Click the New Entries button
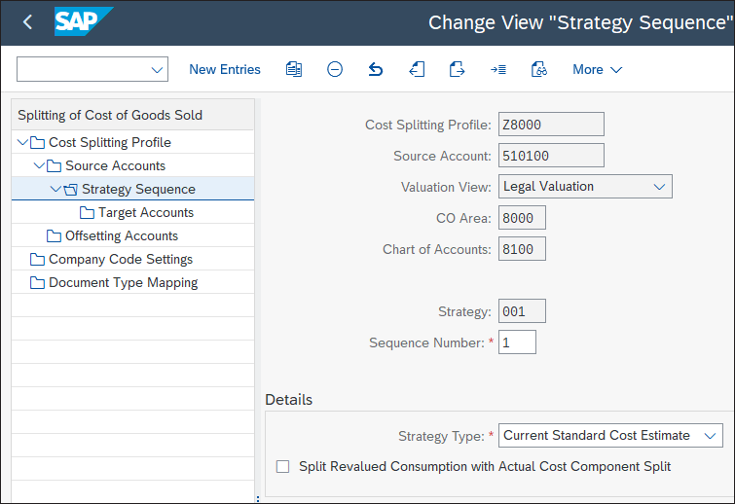Viewport: 735px width, 504px height. coord(225,69)
